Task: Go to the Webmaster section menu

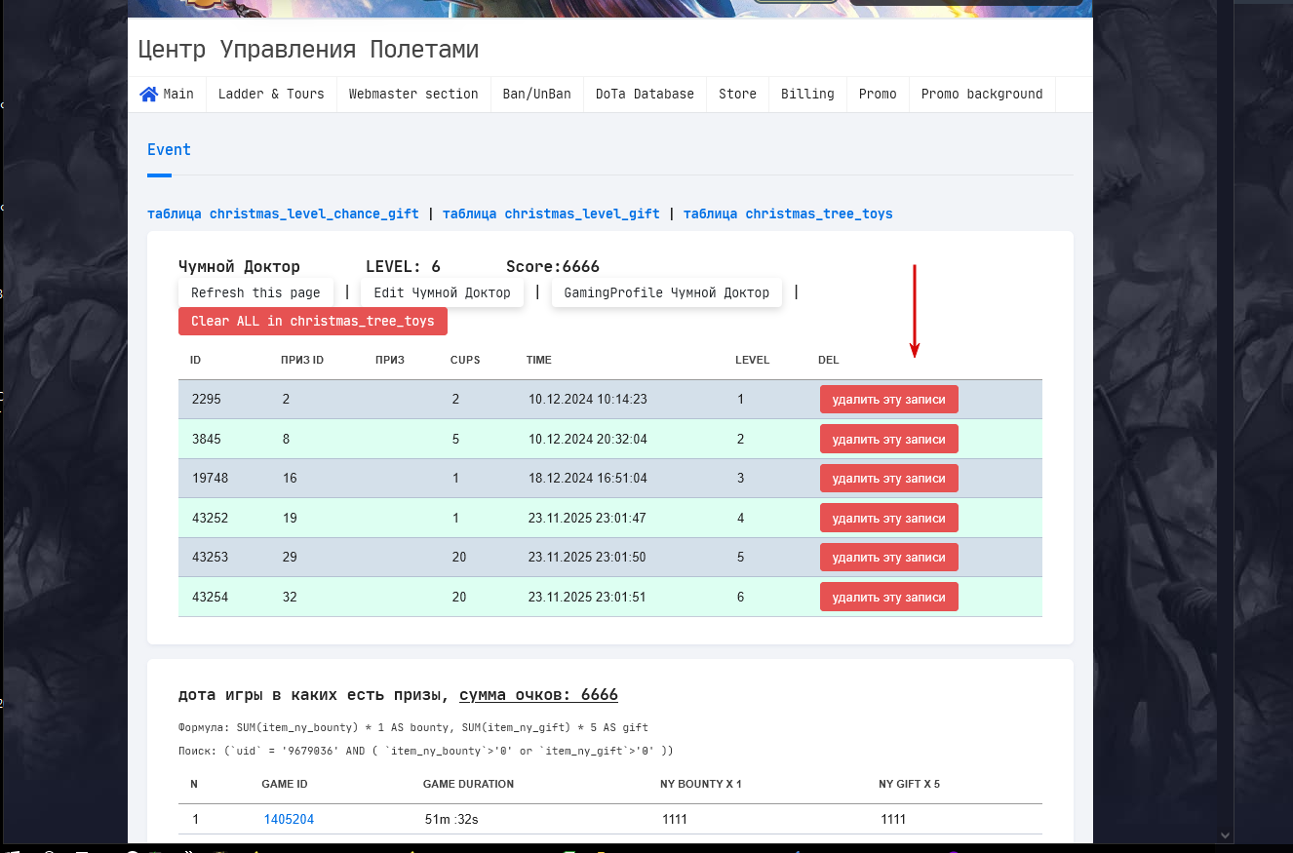Action: tap(413, 95)
